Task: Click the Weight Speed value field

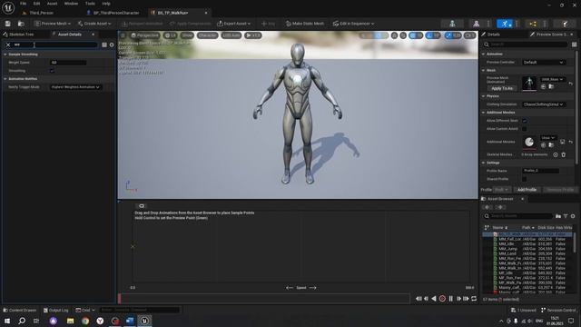Action: (68, 63)
